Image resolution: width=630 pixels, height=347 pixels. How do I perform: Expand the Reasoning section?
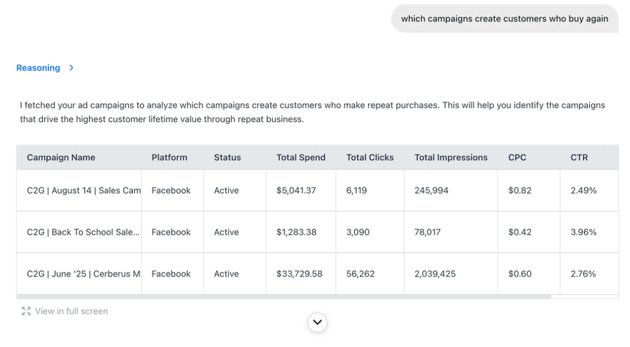pos(38,68)
